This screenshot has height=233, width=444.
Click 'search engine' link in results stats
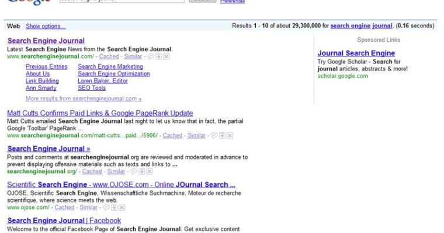click(x=351, y=26)
